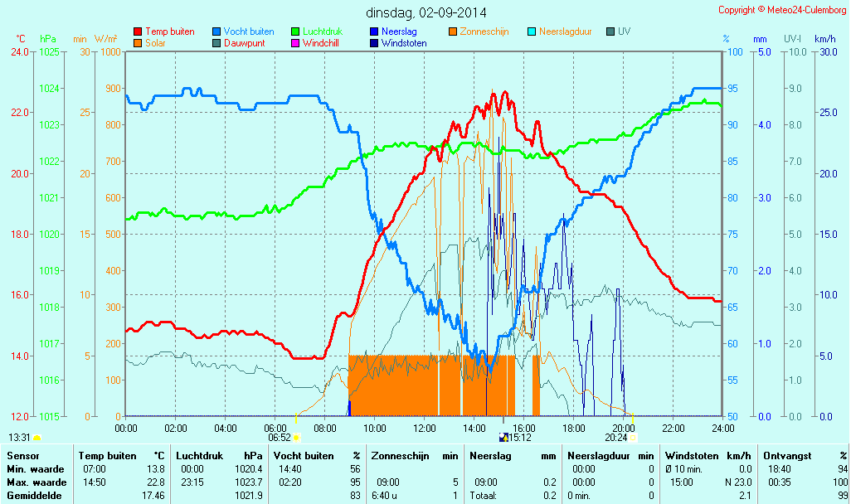
Task: Click the 12:00 mark on time axis
Action: (425, 428)
